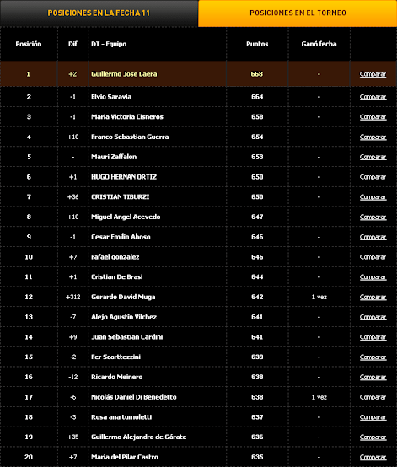Viewport: 397px width, 467px height.
Task: Open Comparar link for Cristian De Brasi
Action: coord(373,277)
